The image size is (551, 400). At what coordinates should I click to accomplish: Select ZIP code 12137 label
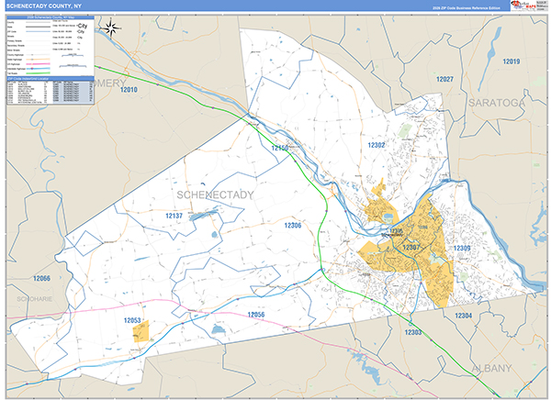174,216
